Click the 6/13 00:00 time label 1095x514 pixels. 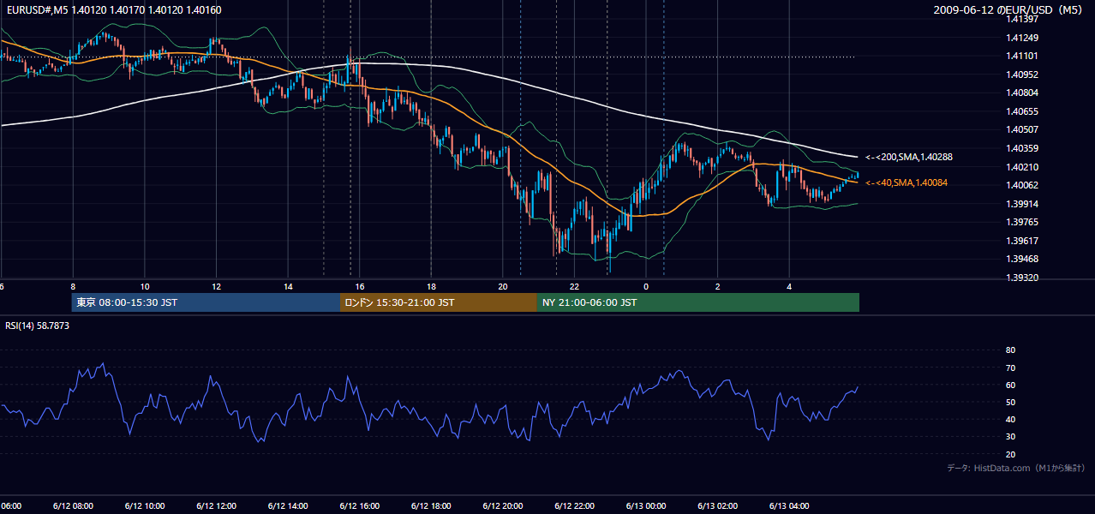[x=646, y=505]
